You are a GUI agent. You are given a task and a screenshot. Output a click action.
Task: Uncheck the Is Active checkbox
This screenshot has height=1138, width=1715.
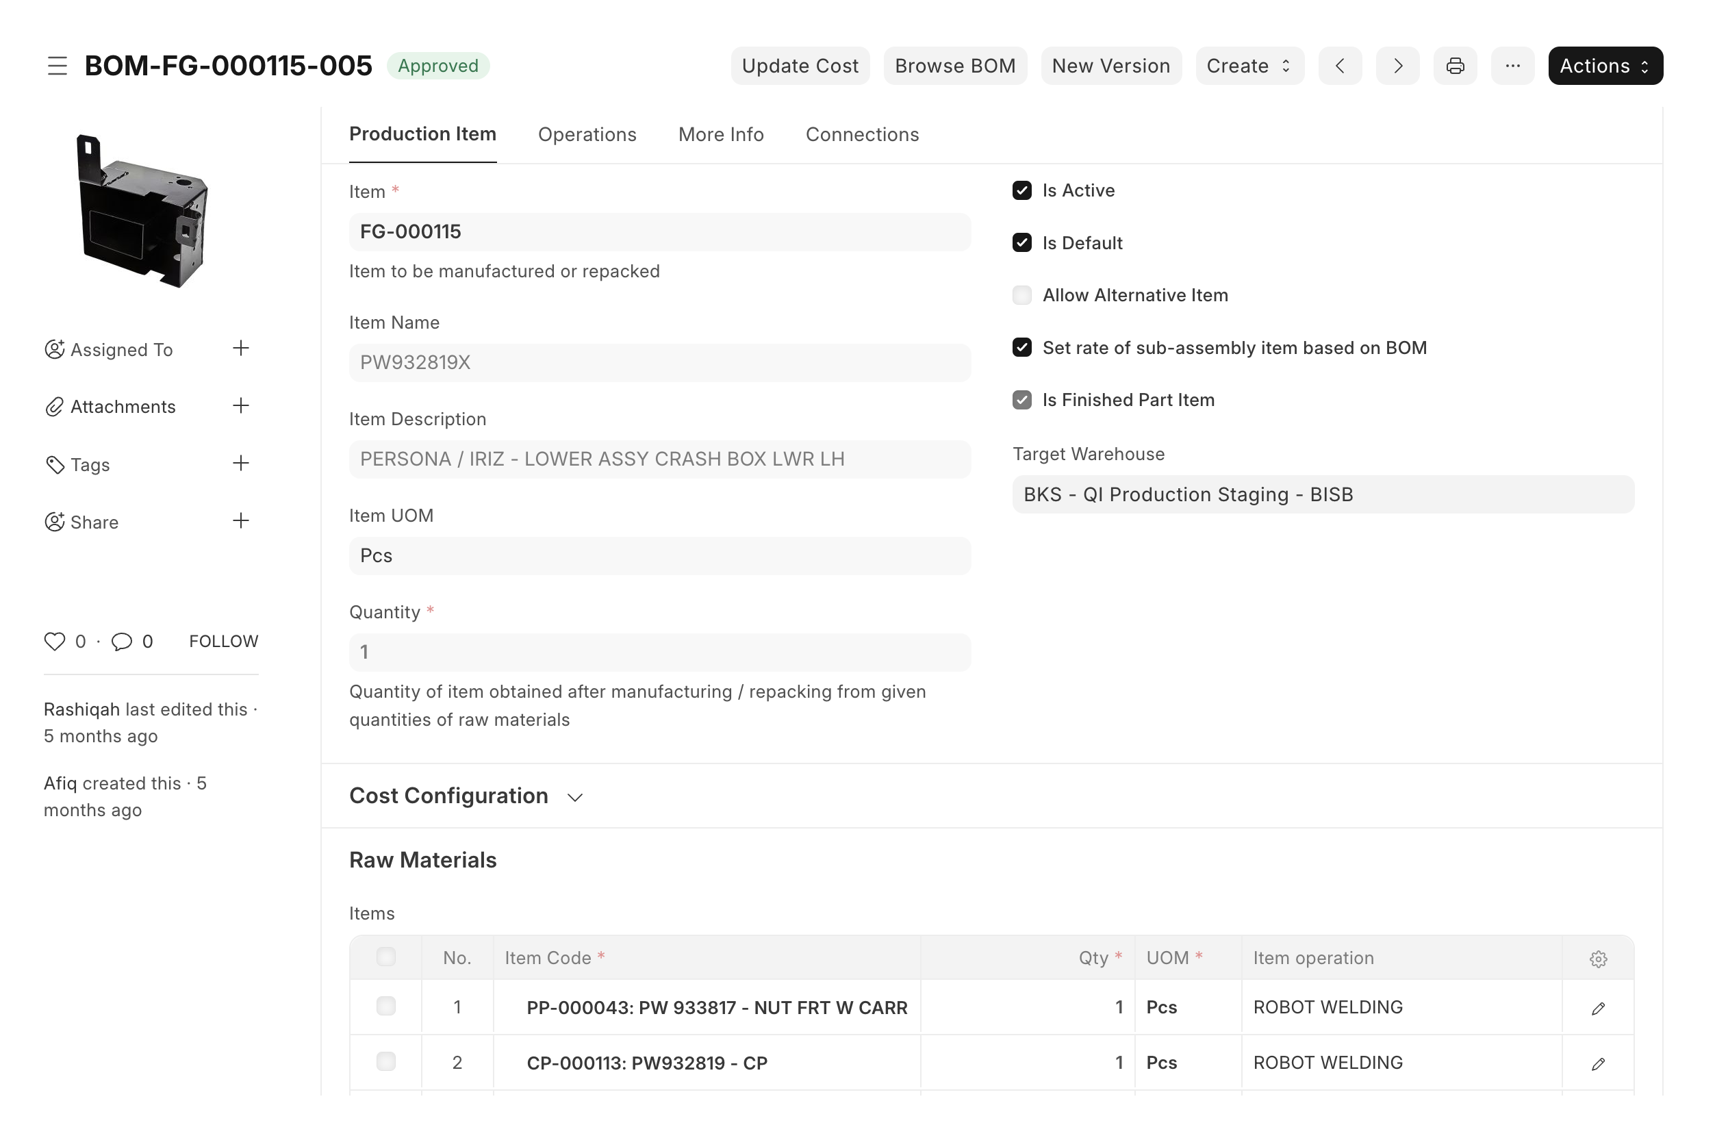point(1021,191)
